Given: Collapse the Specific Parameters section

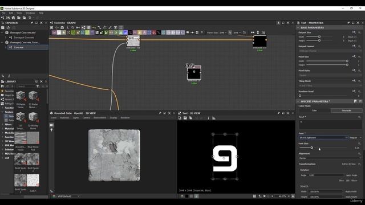Looking at the screenshot, I should tap(298, 101).
